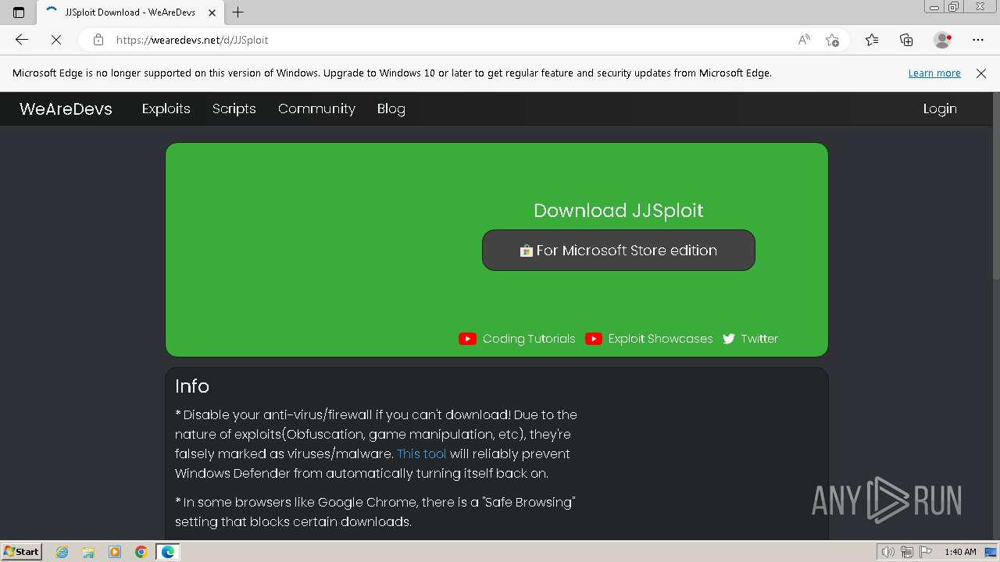Open the Blog menu item

391,108
